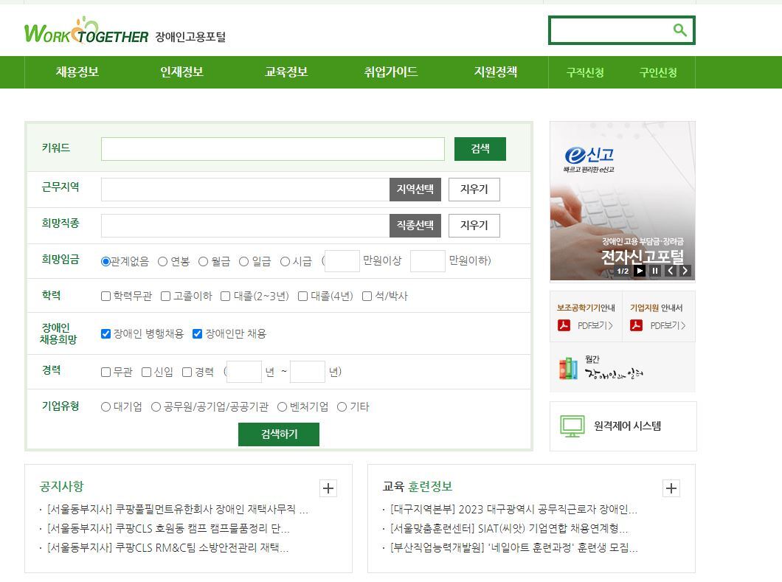Check the 대졸(4년) checkbox
Viewport: 782px width, 582px height.
(x=302, y=297)
